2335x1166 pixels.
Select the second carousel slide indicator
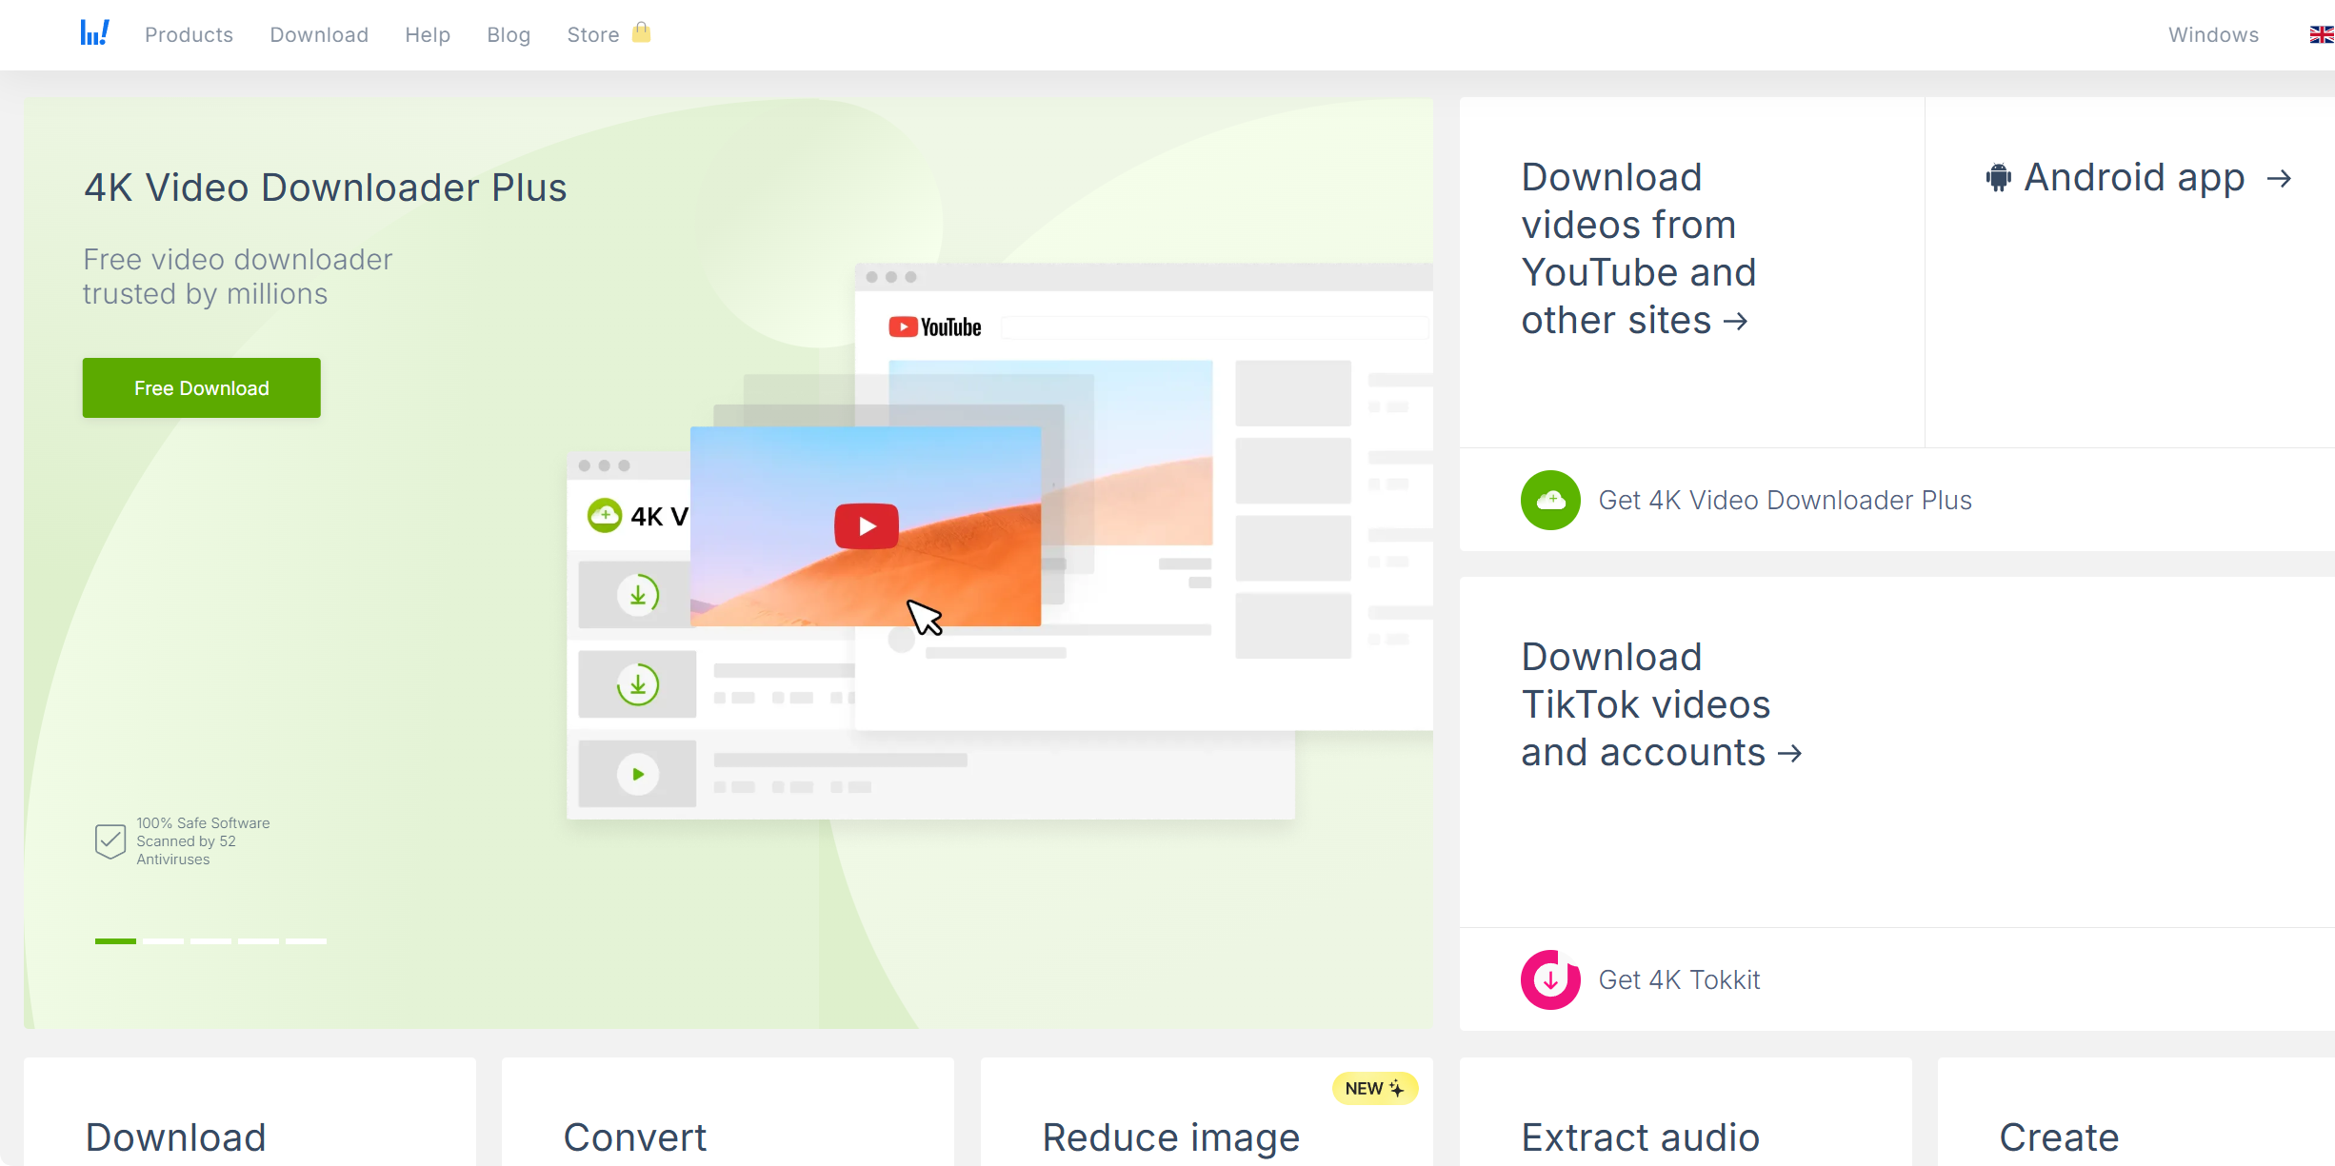163,940
